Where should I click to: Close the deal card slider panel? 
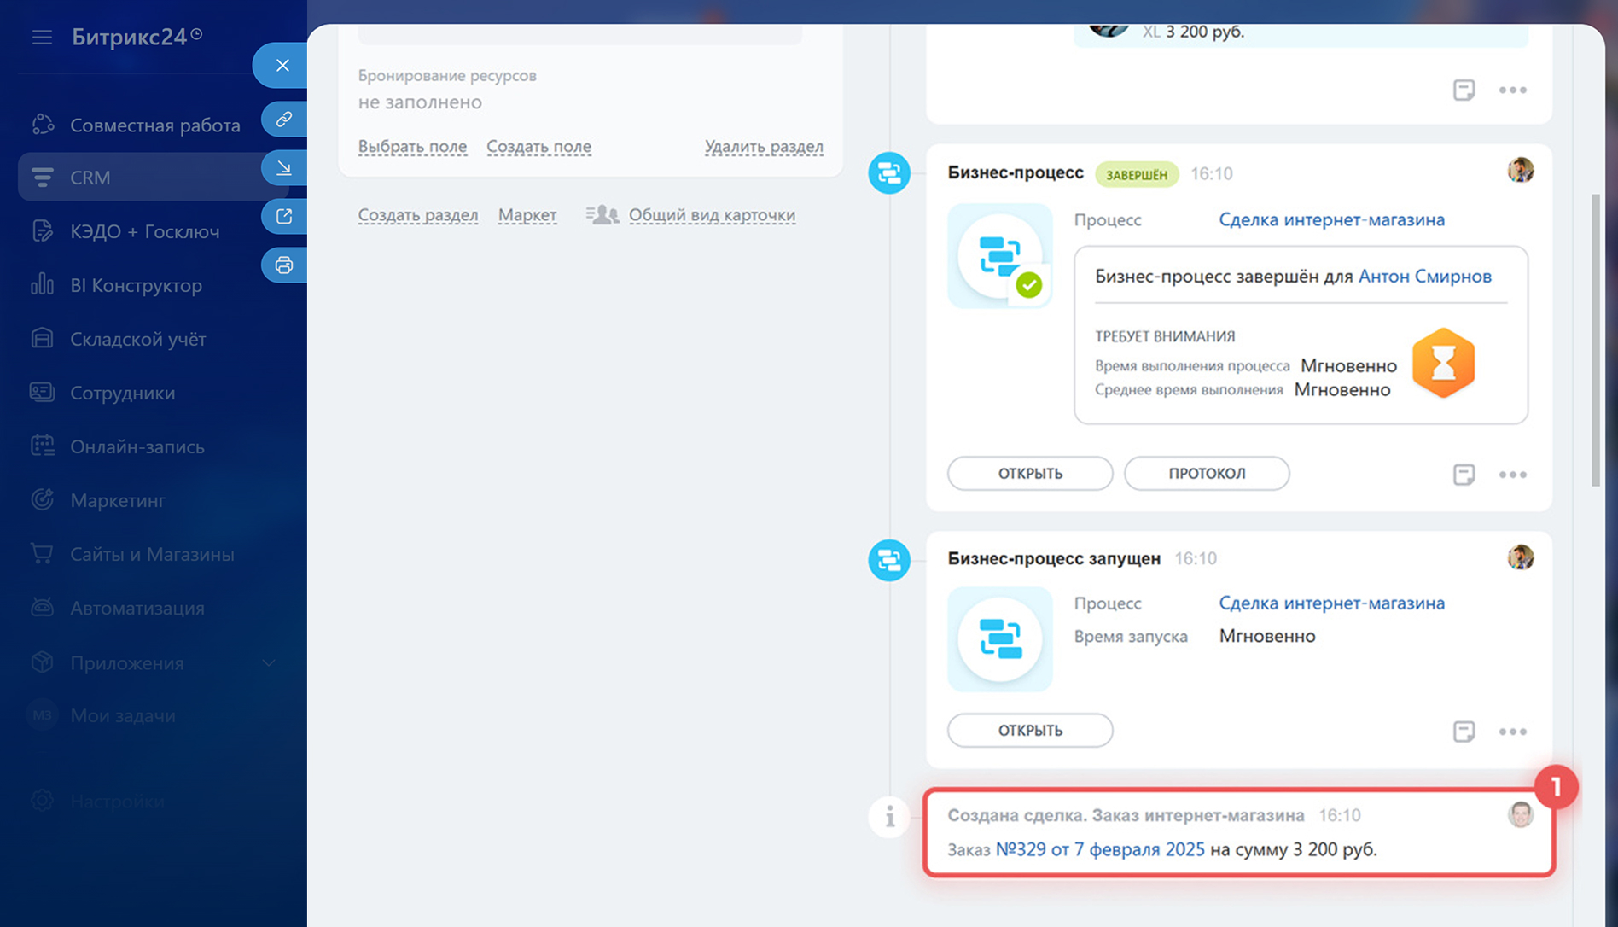(x=282, y=66)
